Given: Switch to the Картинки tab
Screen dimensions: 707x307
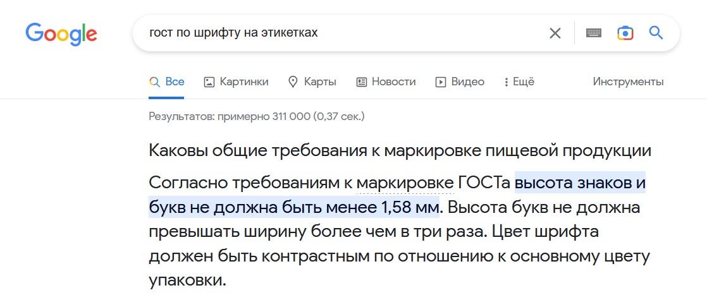Looking at the screenshot, I should pos(236,82).
